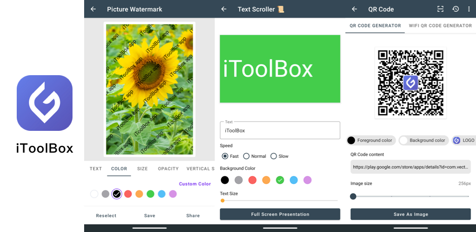Pick red watermark color
476x232 pixels.
(128, 194)
